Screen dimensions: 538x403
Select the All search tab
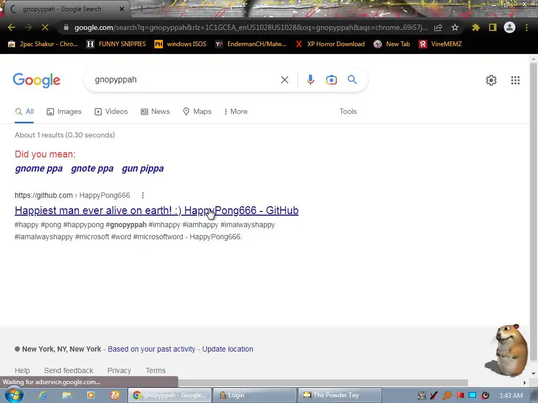24,111
